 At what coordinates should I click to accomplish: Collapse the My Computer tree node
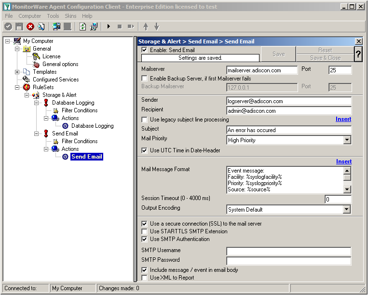[x=8, y=41]
